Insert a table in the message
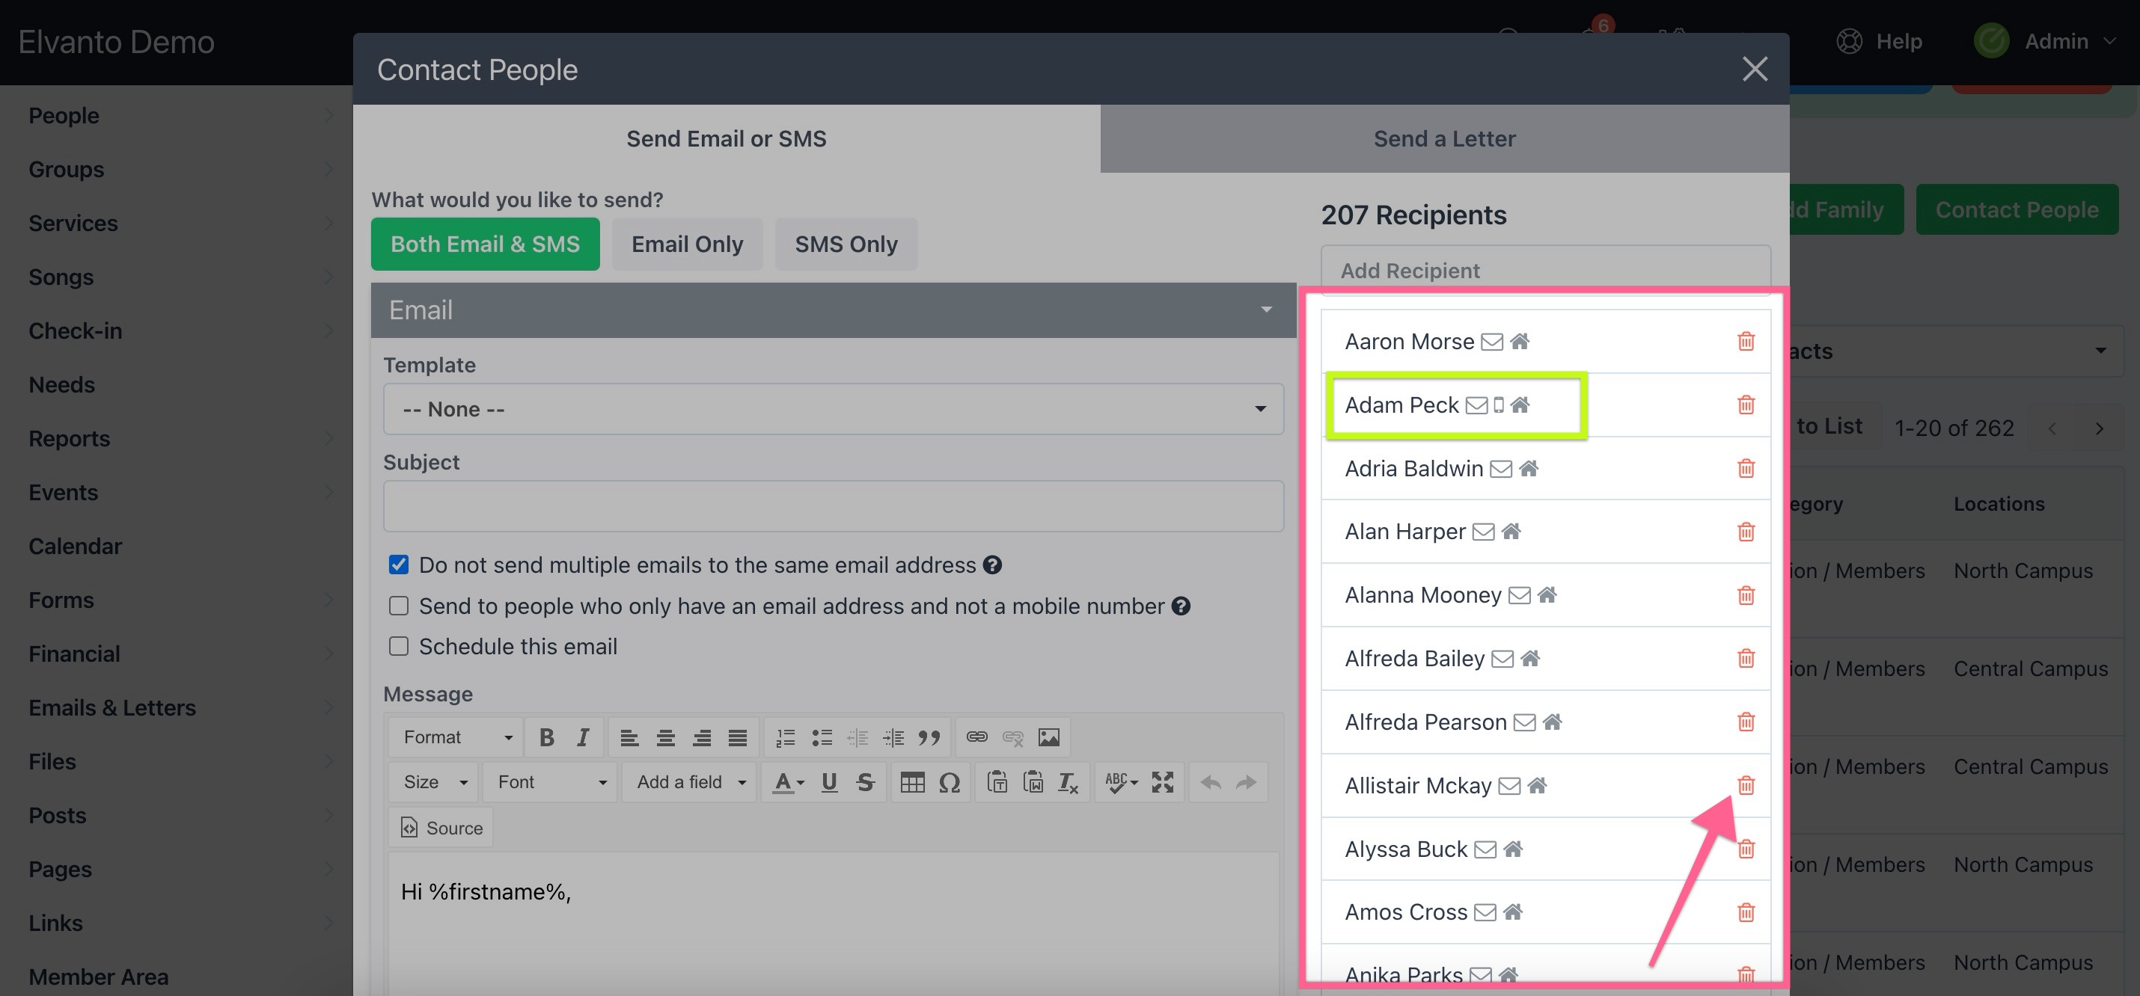This screenshot has width=2140, height=996. tap(912, 782)
